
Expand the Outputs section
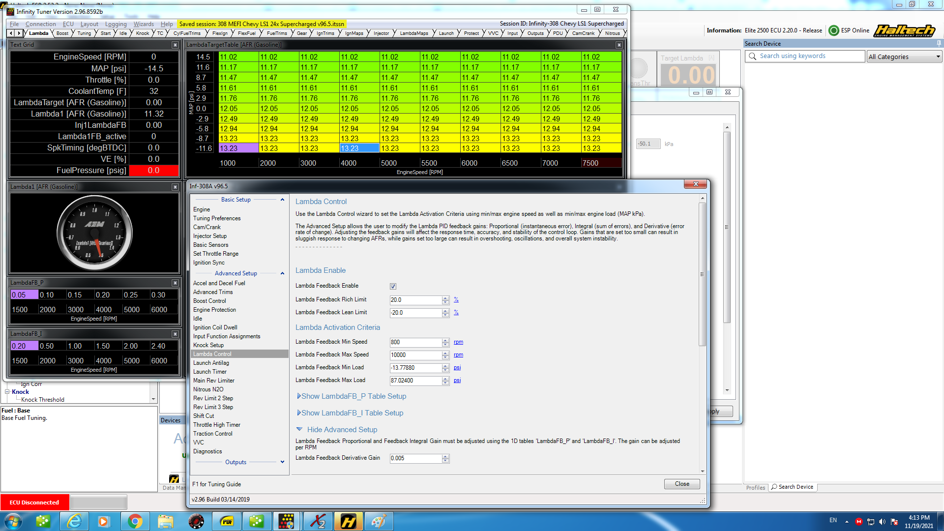point(282,462)
